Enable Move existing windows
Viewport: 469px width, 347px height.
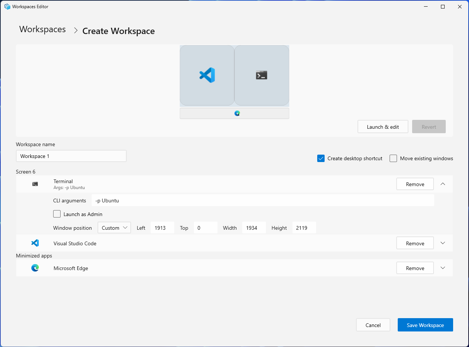[x=393, y=158]
